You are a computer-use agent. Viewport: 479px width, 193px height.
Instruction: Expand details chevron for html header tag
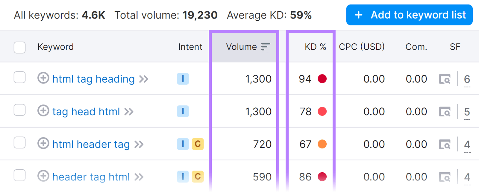click(x=139, y=144)
